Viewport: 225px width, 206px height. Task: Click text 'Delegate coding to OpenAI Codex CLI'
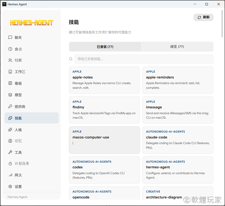pos(98,173)
